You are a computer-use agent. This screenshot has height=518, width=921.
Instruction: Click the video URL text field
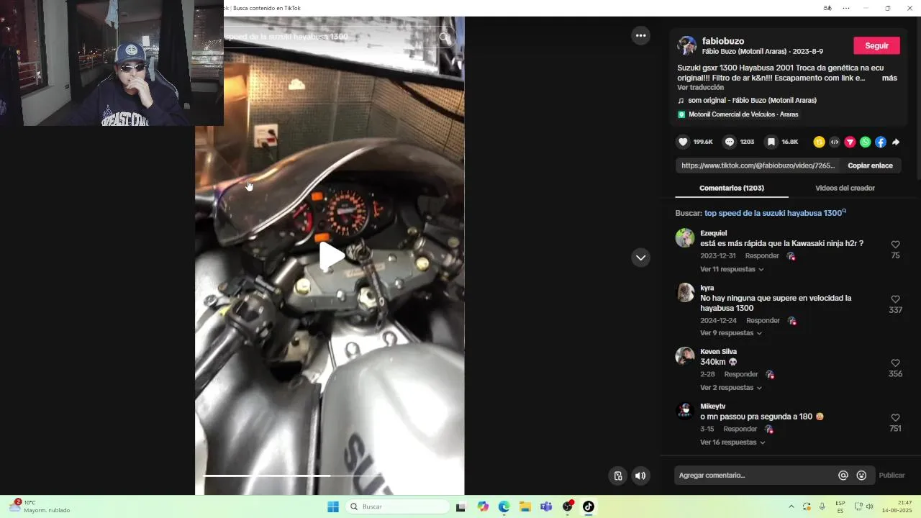[x=758, y=165]
